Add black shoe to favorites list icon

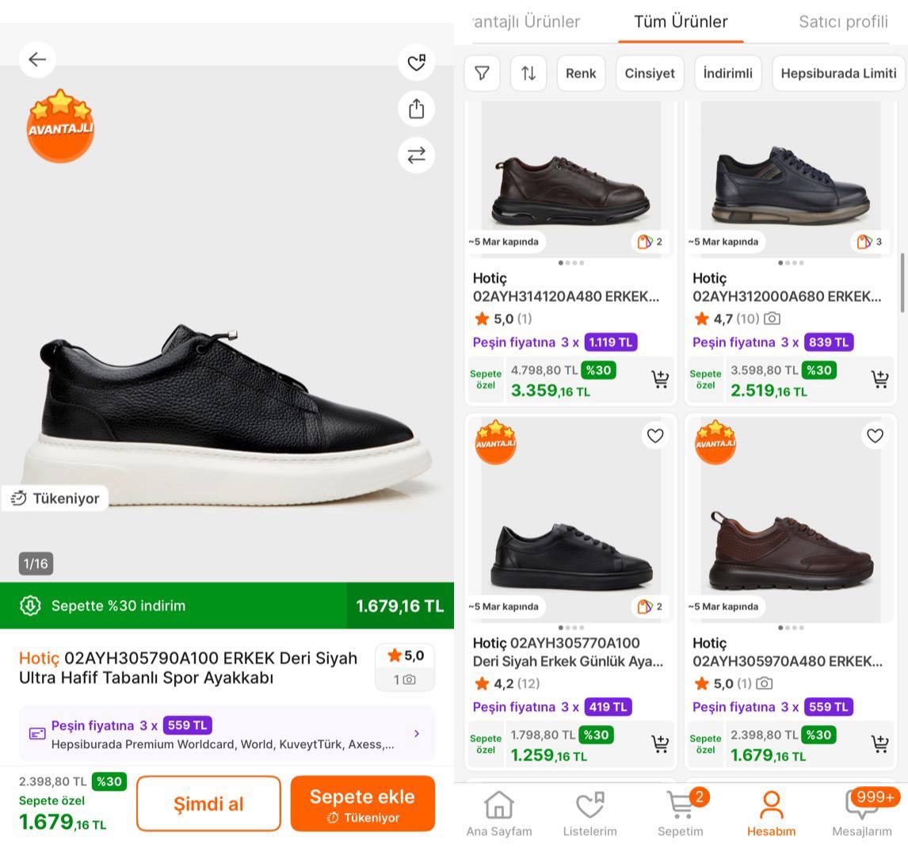pos(417,63)
